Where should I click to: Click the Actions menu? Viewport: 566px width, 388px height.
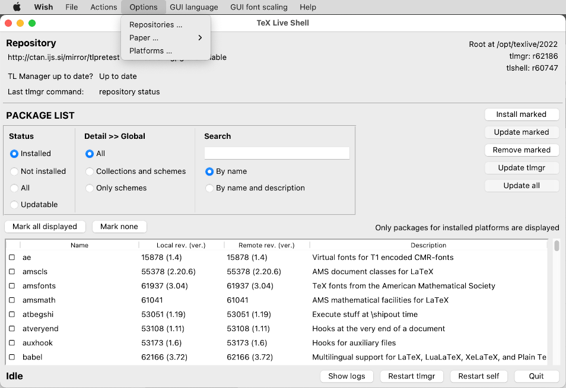point(104,7)
